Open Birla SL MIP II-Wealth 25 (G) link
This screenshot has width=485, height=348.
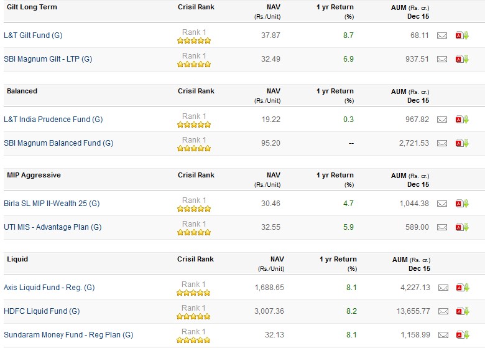[52, 204]
